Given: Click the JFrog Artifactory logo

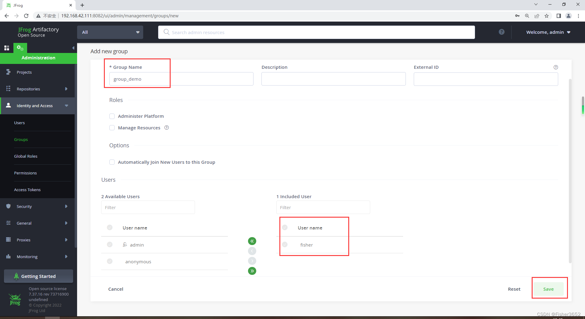Looking at the screenshot, I should point(38,32).
